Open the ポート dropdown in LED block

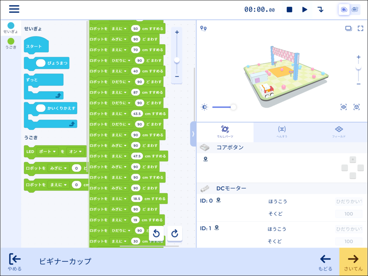[48, 152]
